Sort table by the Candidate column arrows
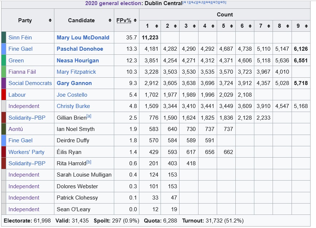The width and height of the screenshot is (316, 228). [110, 20]
